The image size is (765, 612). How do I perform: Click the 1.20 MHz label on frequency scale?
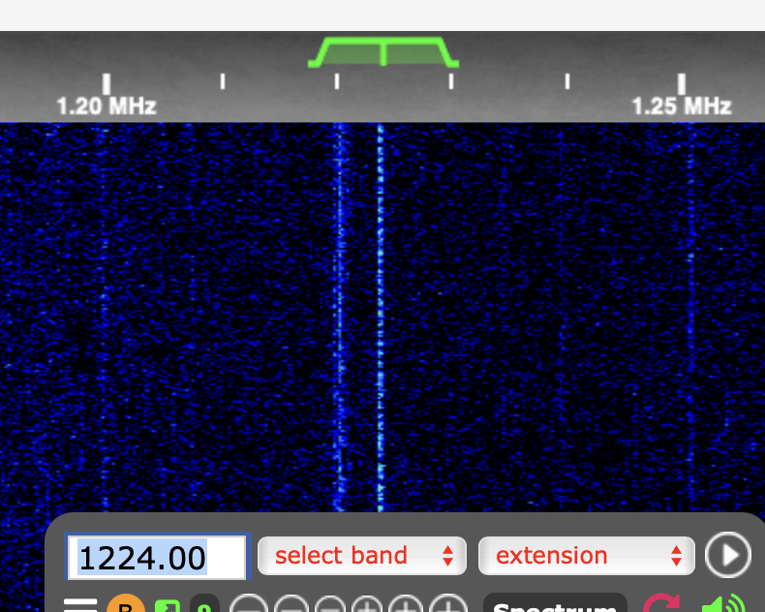pos(106,106)
